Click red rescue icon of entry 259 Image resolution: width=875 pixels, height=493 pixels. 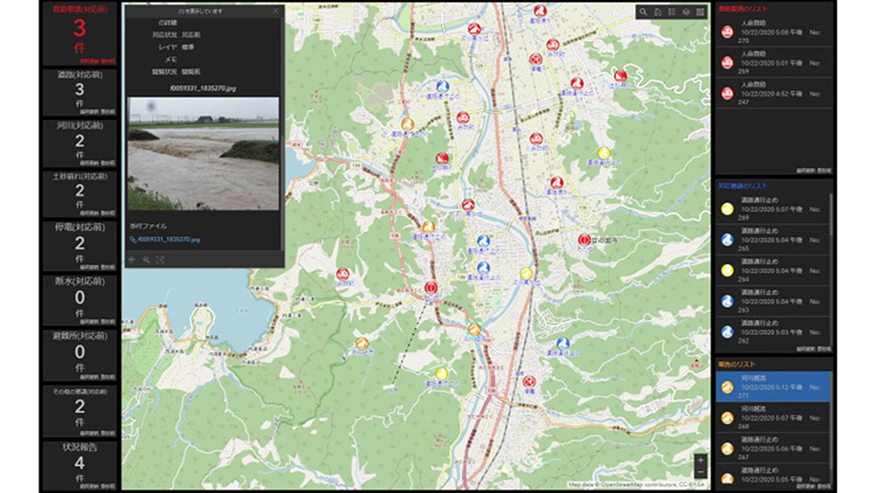(727, 62)
